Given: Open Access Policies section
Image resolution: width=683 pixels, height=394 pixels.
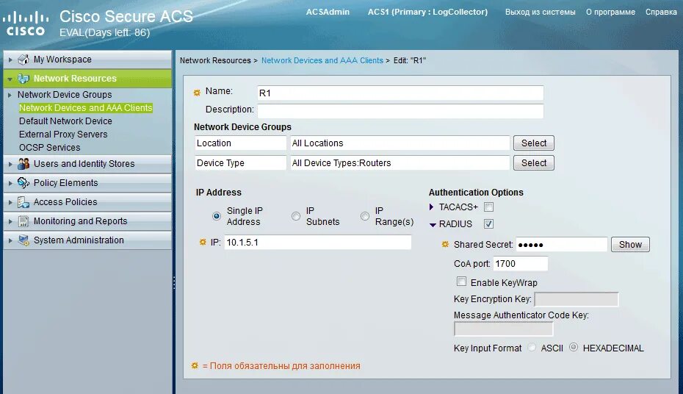Looking at the screenshot, I should [87, 202].
